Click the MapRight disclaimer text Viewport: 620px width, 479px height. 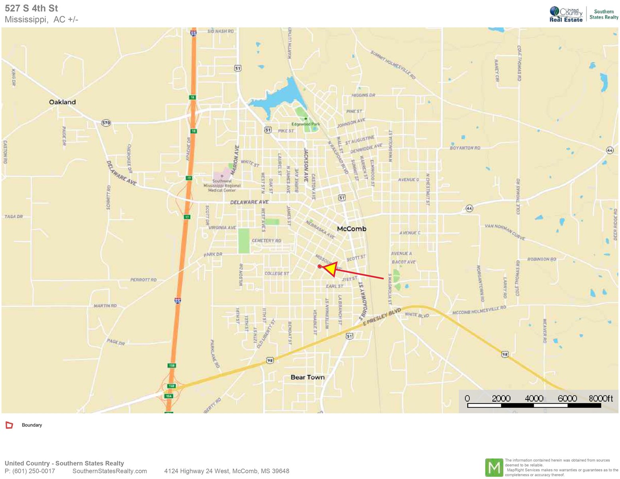pos(561,467)
